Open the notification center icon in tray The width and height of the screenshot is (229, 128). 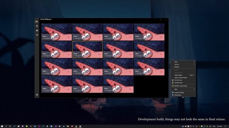[x=225, y=127]
